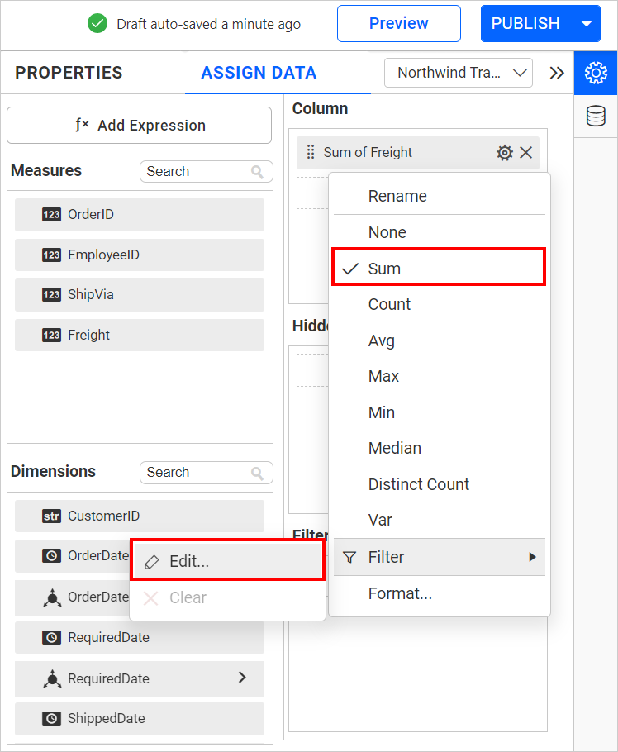Click the PUBLISH button
Image resolution: width=618 pixels, height=752 pixels.
pyautogui.click(x=525, y=24)
